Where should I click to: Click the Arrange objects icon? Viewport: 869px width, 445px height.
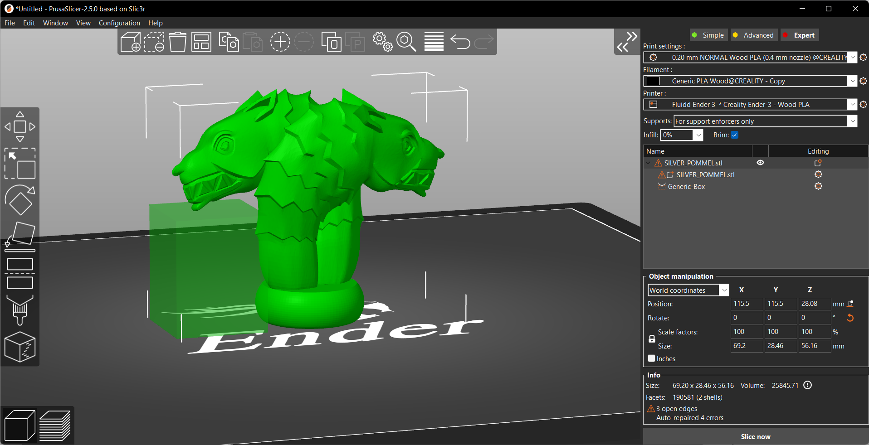tap(201, 42)
